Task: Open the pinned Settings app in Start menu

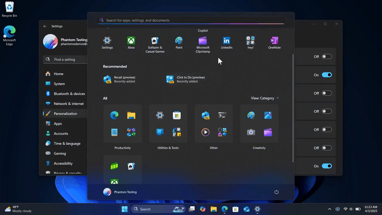Action: [x=107, y=43]
